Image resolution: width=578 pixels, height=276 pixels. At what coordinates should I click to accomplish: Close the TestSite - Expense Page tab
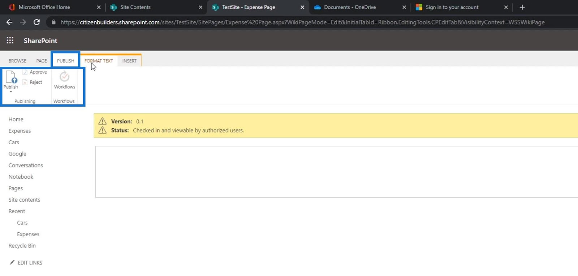pyautogui.click(x=302, y=7)
